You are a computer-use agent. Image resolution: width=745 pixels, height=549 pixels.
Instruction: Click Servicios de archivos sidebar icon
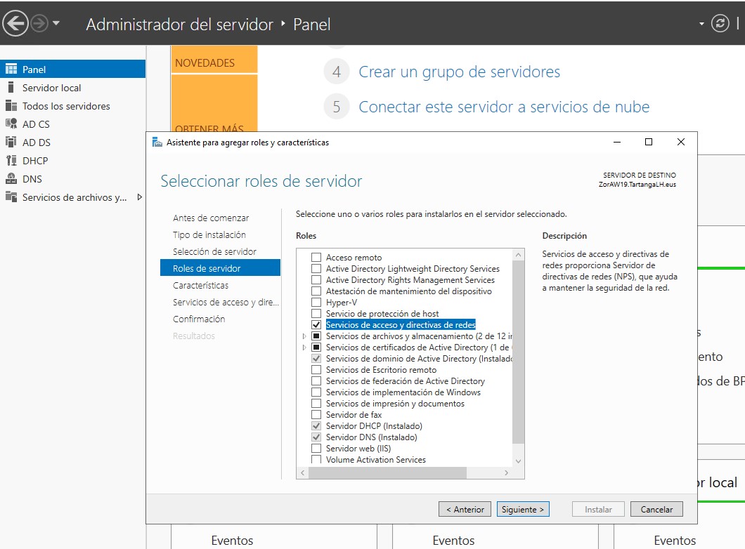point(11,197)
